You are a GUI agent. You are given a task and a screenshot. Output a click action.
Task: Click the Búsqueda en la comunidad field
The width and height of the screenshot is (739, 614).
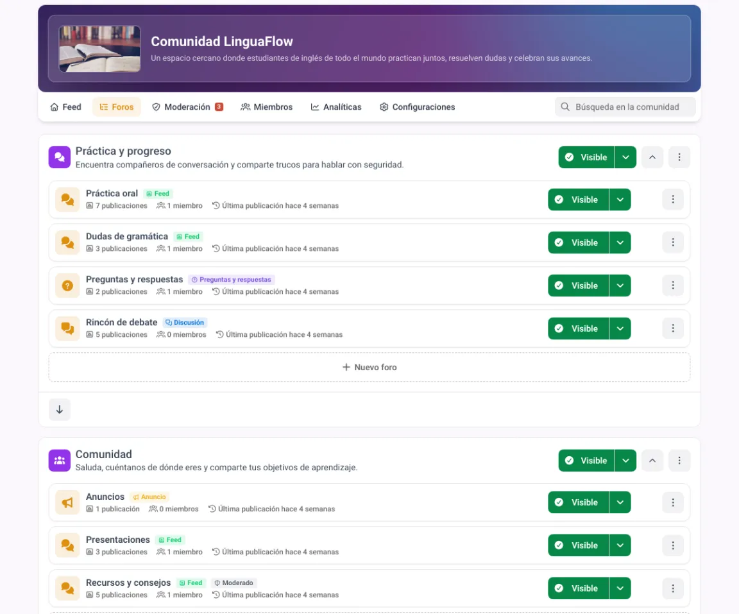[x=625, y=107]
